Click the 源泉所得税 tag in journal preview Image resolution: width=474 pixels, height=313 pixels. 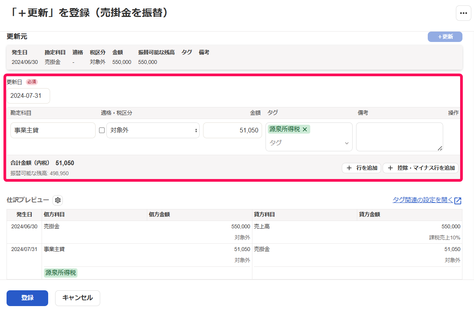pyautogui.click(x=61, y=273)
